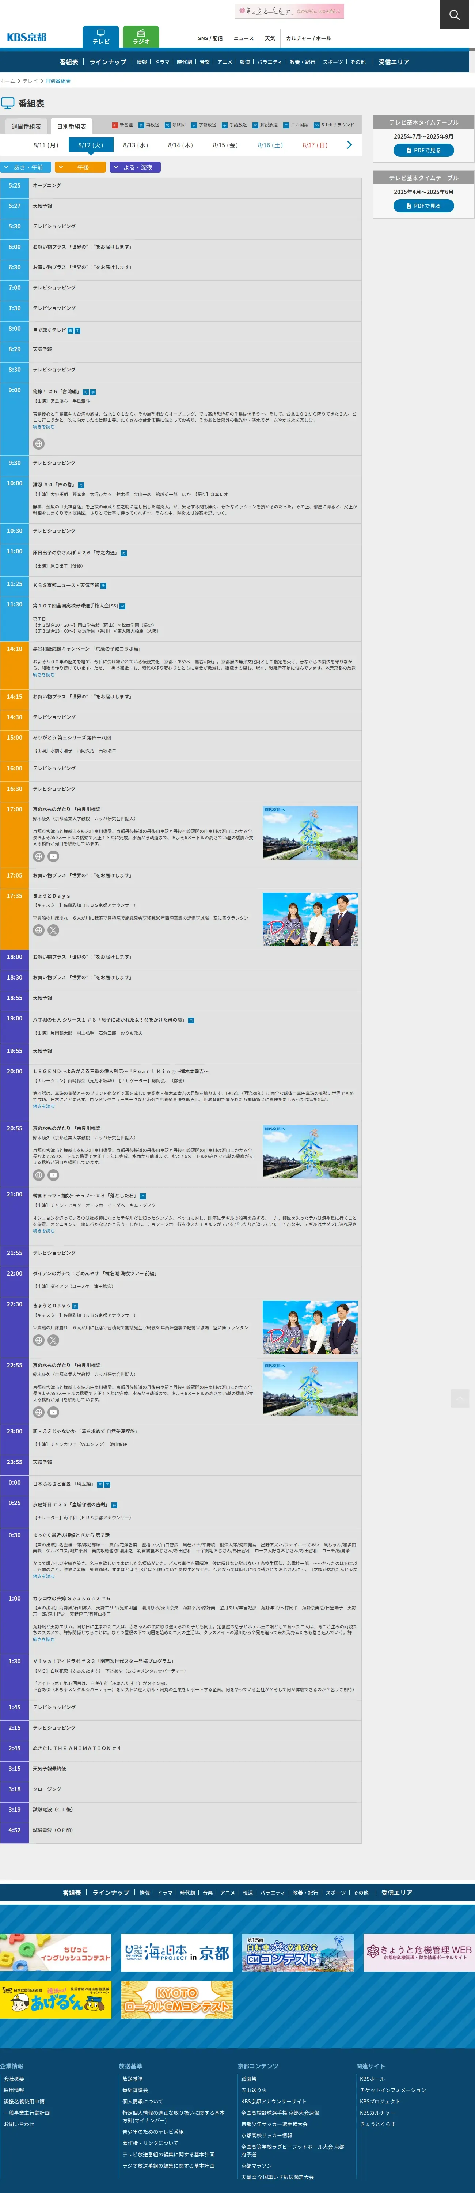Open the footer link KBSホール
The image size is (475, 2193).
click(x=372, y=2078)
